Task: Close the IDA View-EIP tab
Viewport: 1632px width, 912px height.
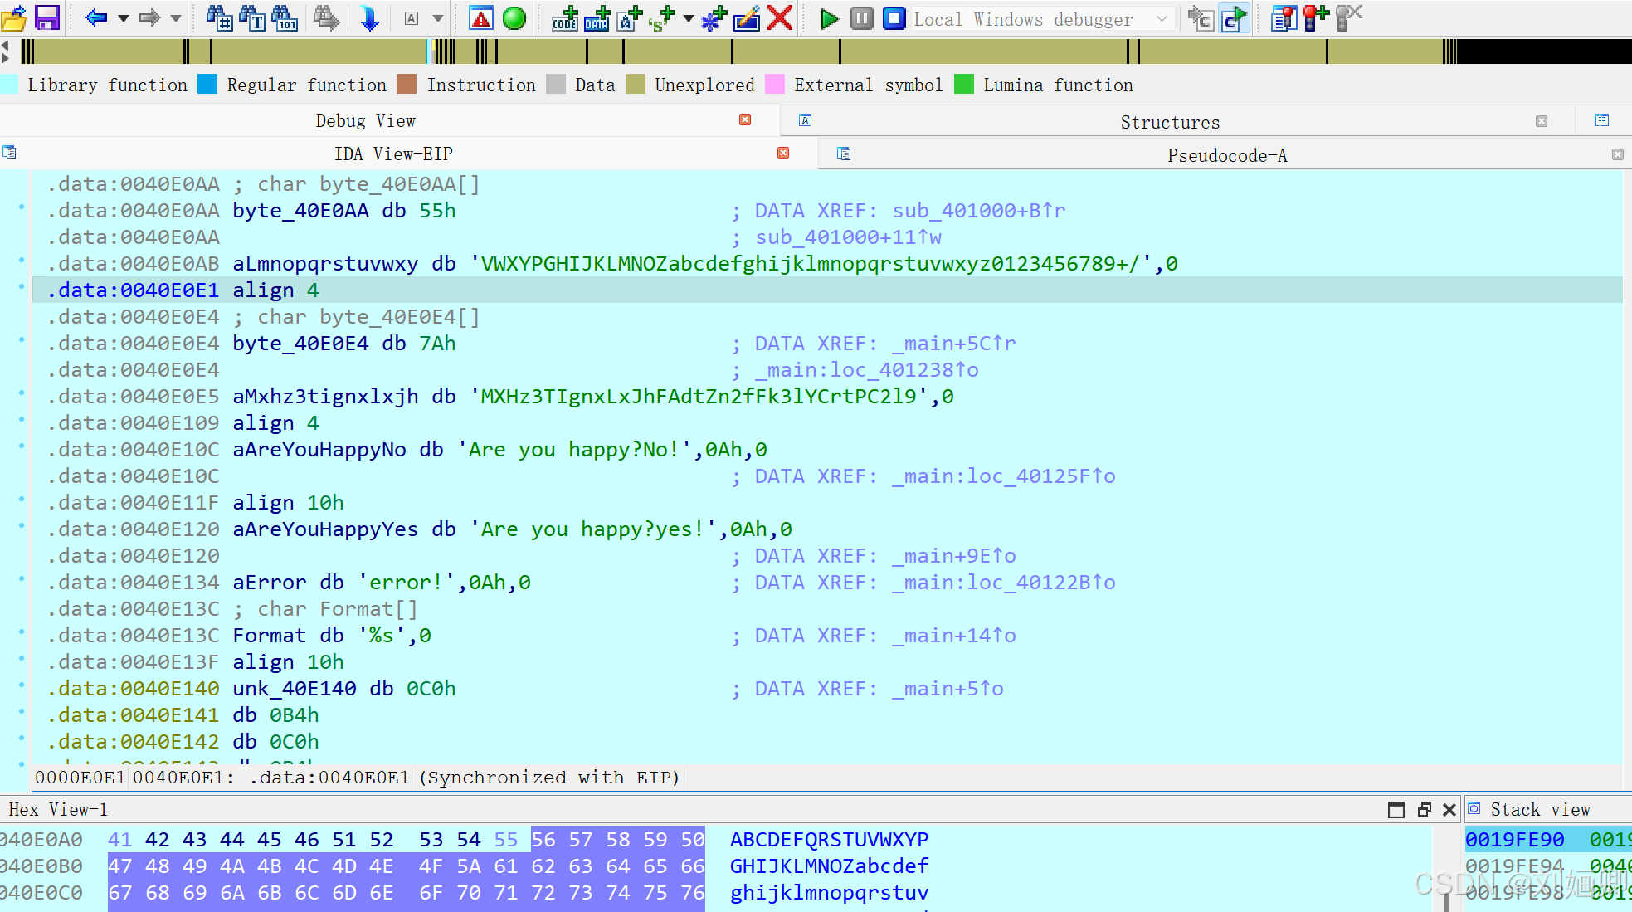Action: point(783,153)
